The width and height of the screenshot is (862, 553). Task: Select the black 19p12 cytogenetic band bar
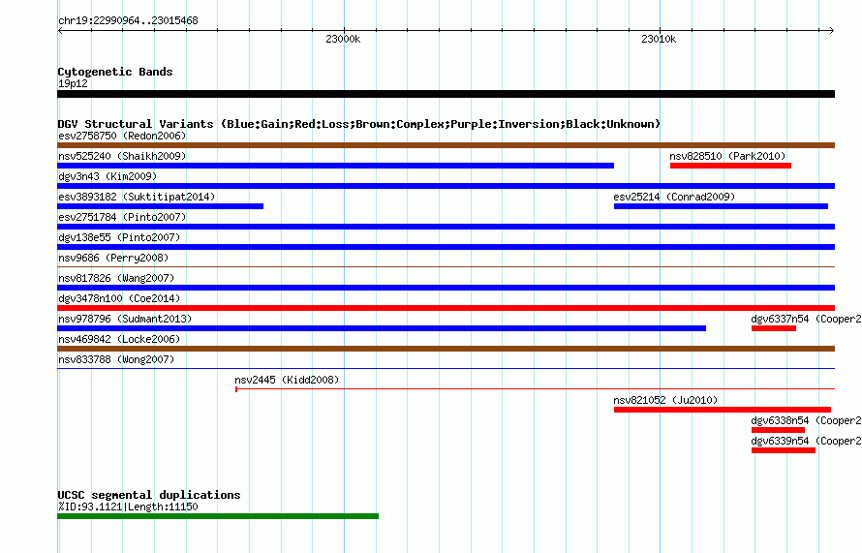tap(446, 94)
